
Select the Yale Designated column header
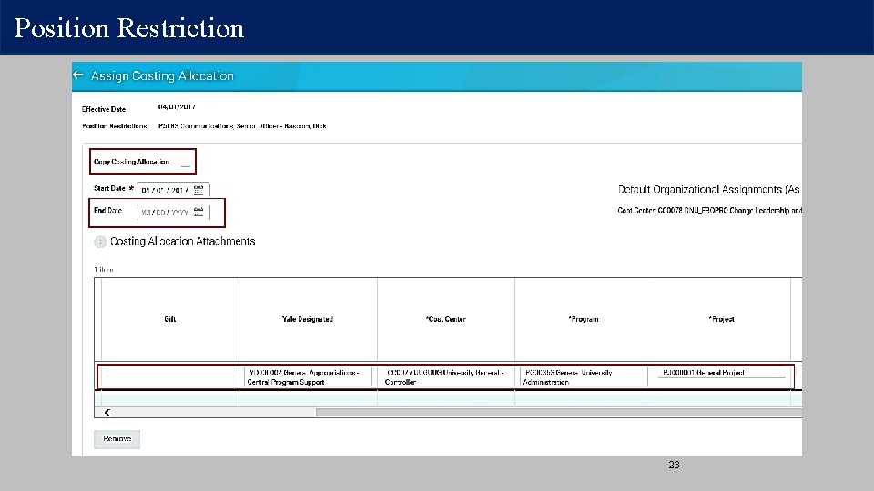coord(308,319)
